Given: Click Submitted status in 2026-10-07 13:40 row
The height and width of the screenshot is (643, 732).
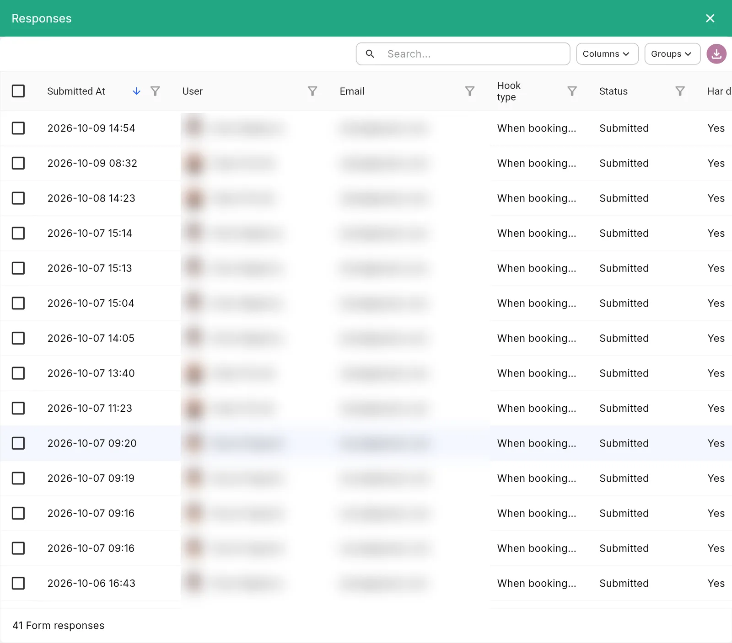Looking at the screenshot, I should click(624, 373).
